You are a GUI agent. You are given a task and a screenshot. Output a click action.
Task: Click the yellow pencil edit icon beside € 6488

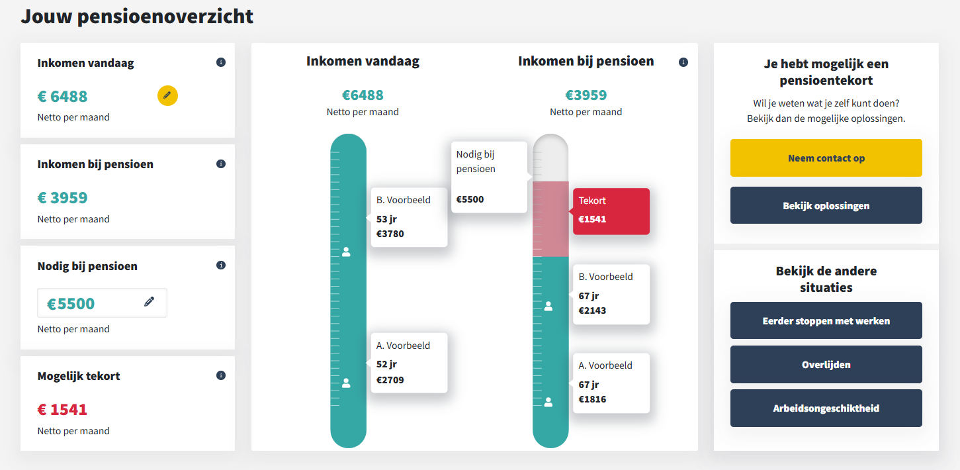[167, 95]
